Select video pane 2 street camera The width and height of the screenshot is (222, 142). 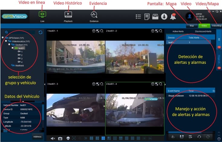[x=135, y=57]
